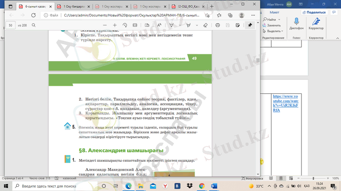Adjust the Word zoom slider
341x191 pixels.
pyautogui.click(x=314, y=179)
